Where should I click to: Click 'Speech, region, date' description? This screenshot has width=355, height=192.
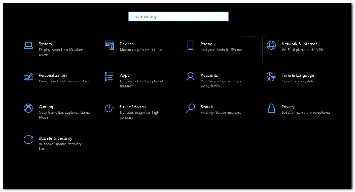[x=298, y=81]
